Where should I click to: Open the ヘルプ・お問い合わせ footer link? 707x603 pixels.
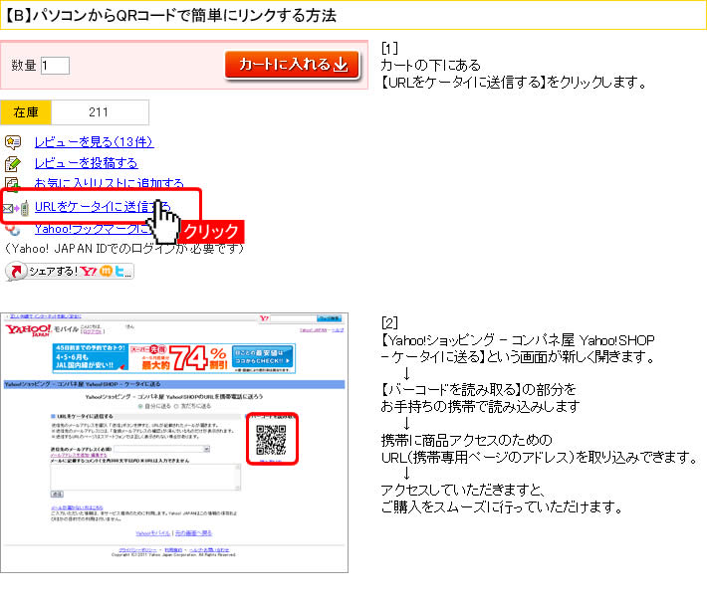coord(209,550)
